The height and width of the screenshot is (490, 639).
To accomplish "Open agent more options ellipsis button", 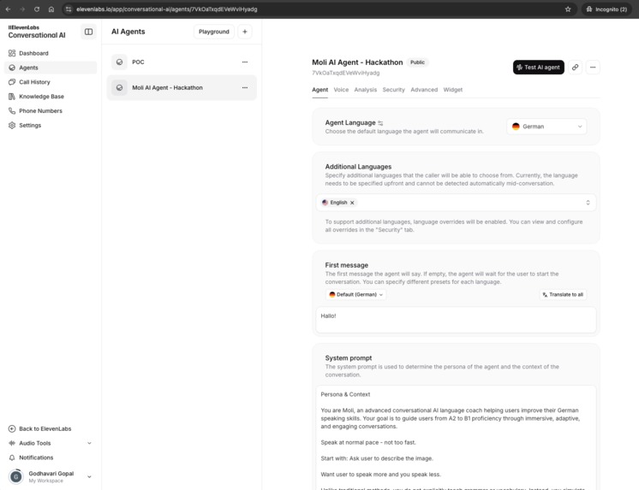I will click(x=593, y=68).
